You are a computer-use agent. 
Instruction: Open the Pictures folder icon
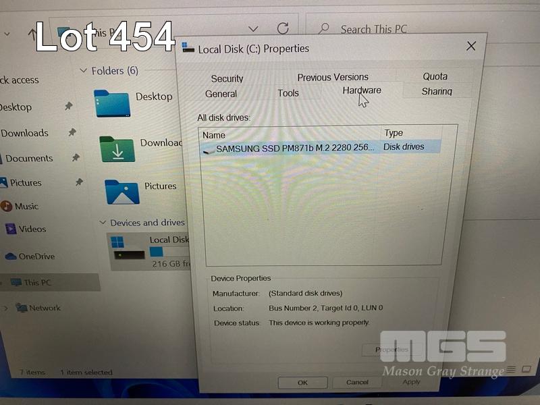(122, 192)
